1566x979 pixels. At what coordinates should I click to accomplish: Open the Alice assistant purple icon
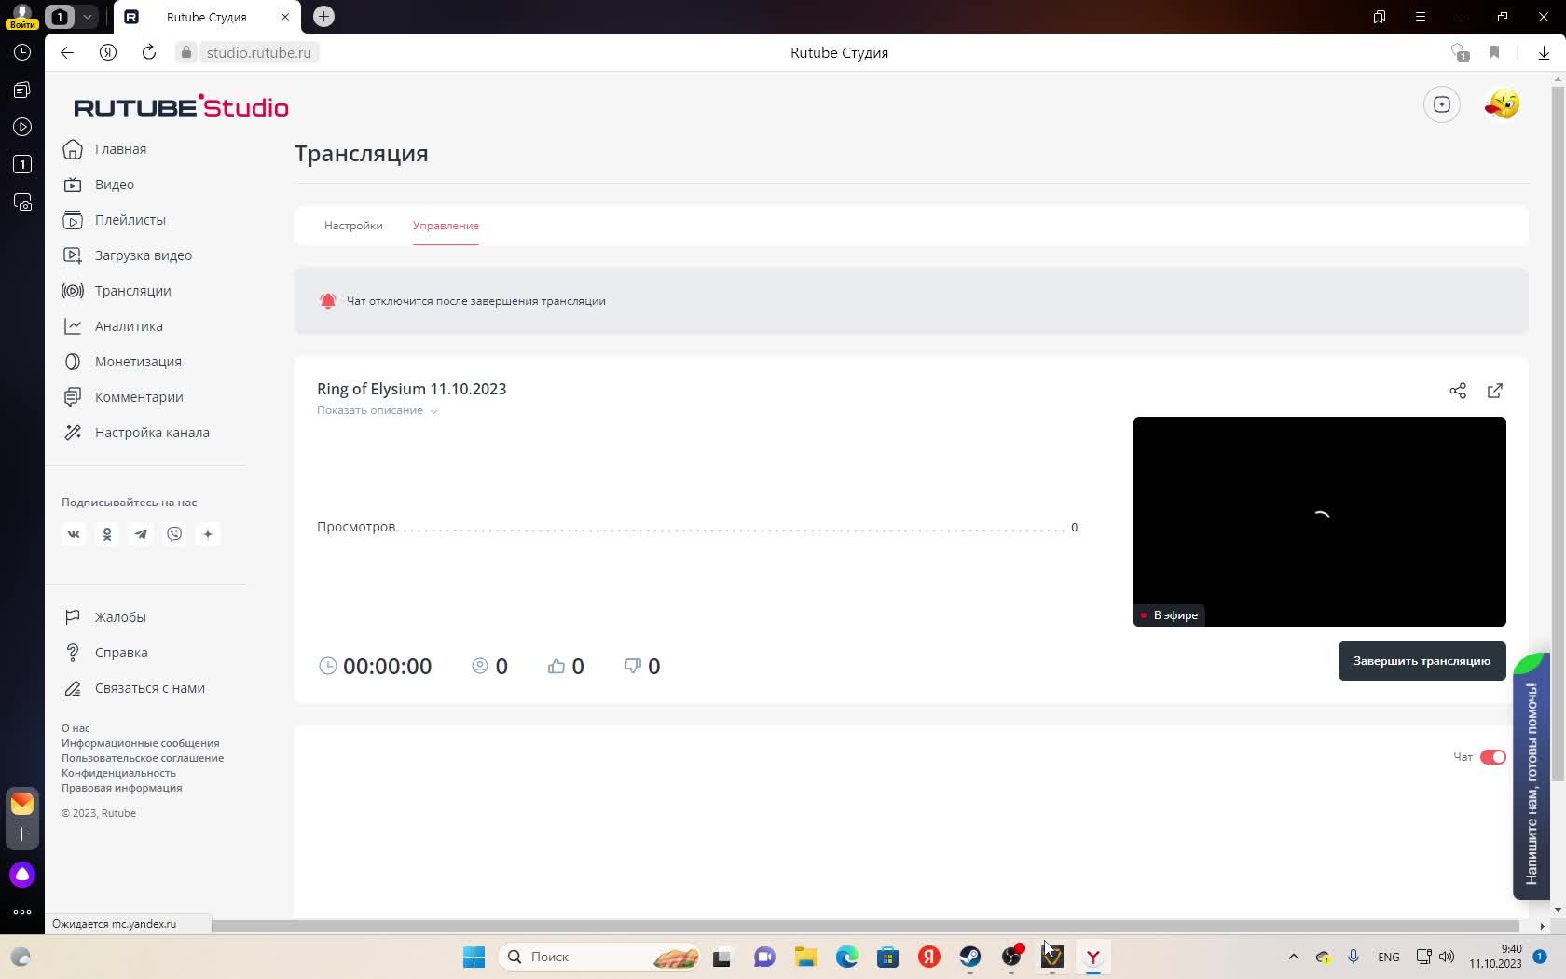click(22, 875)
